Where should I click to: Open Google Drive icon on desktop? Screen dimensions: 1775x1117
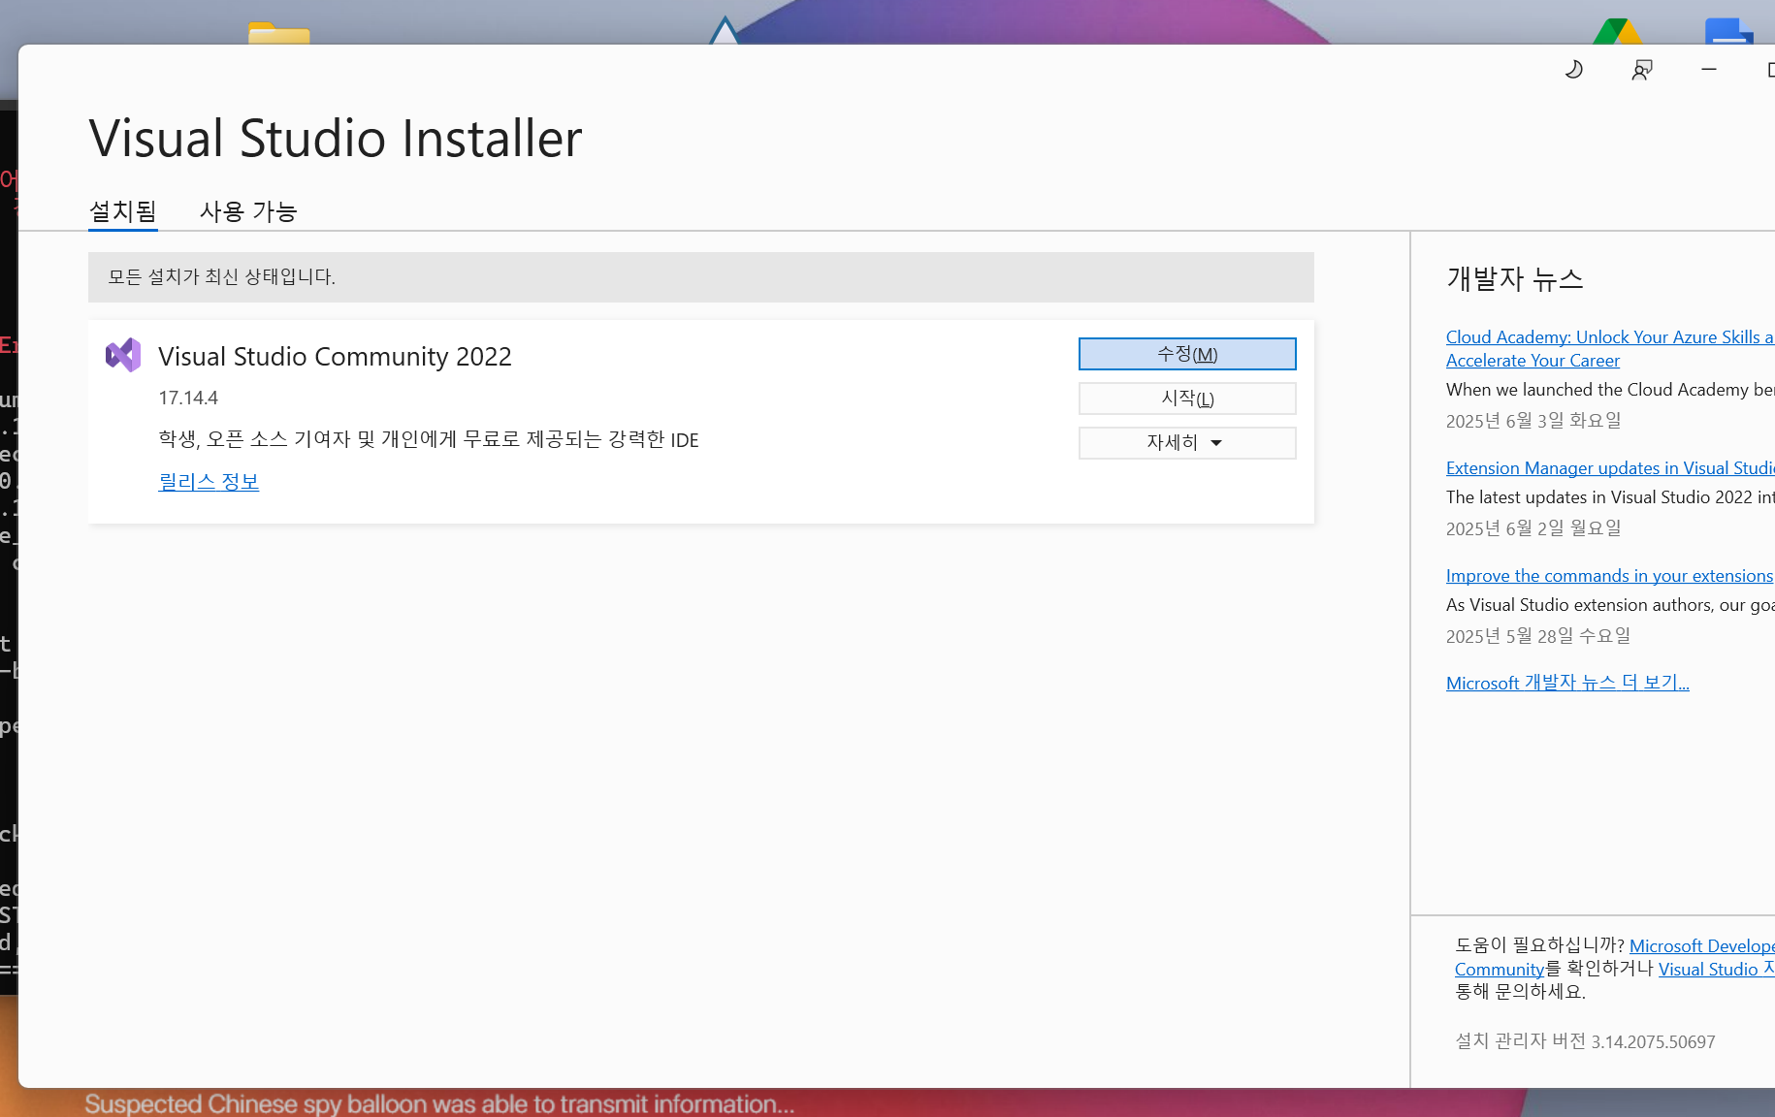(x=1618, y=31)
